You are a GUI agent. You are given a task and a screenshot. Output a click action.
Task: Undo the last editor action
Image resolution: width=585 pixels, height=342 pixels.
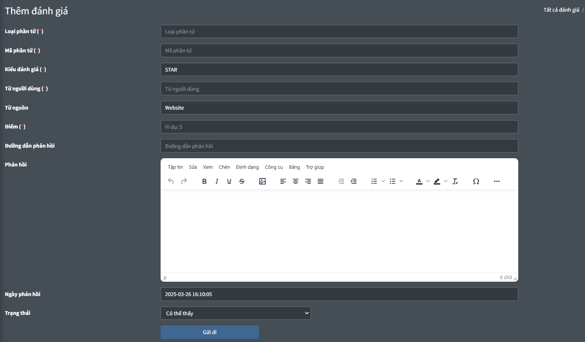click(171, 181)
